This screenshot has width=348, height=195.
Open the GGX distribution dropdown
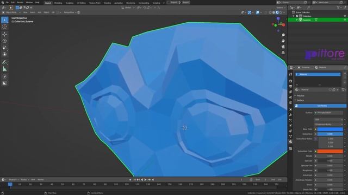(x=328, y=120)
